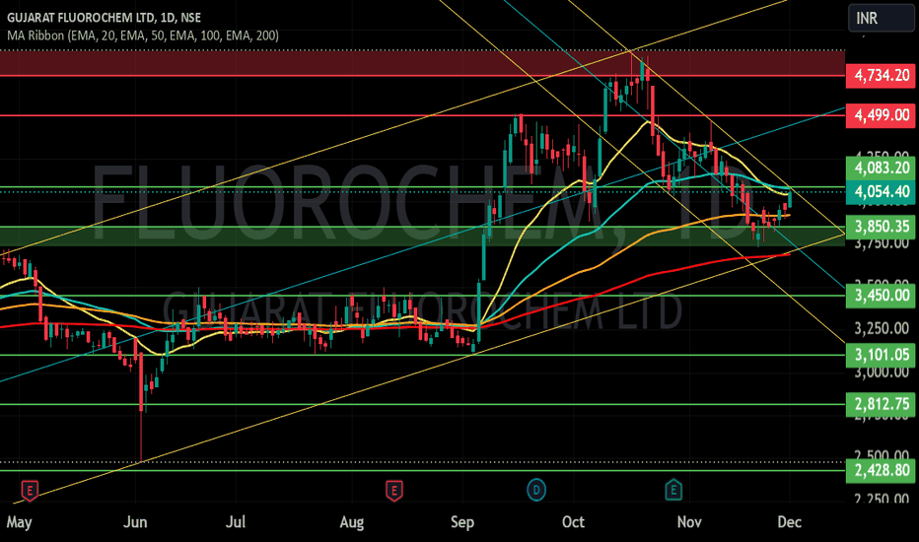Click the 2,428.80 green price label

pyautogui.click(x=881, y=470)
